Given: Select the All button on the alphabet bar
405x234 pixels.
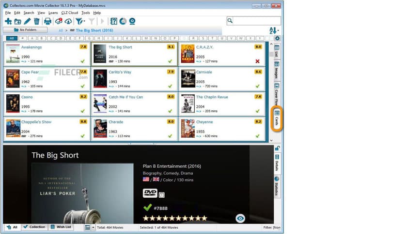Looking at the screenshot, I should click(12, 38).
